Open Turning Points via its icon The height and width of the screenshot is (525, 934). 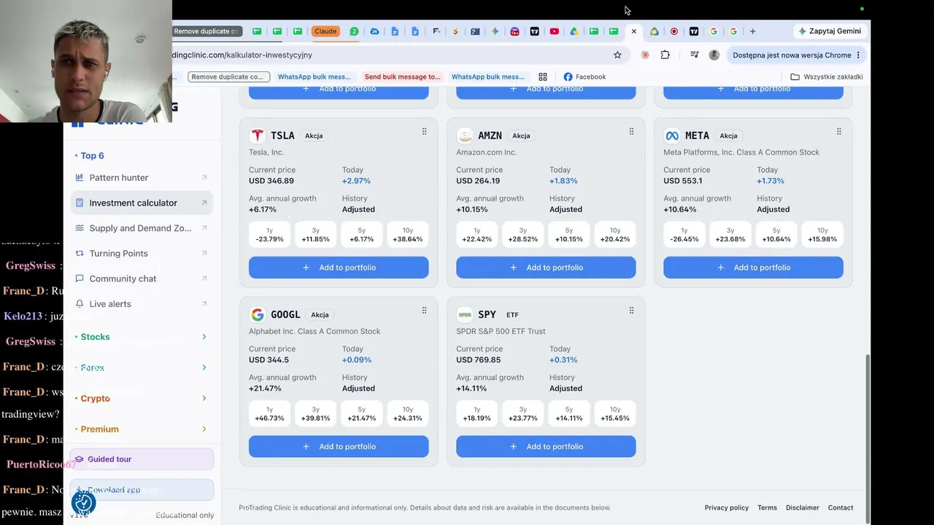(80, 253)
